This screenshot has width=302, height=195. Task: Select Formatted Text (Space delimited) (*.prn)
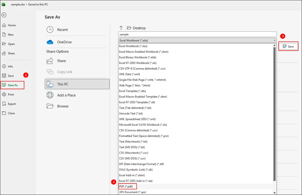[196, 136]
